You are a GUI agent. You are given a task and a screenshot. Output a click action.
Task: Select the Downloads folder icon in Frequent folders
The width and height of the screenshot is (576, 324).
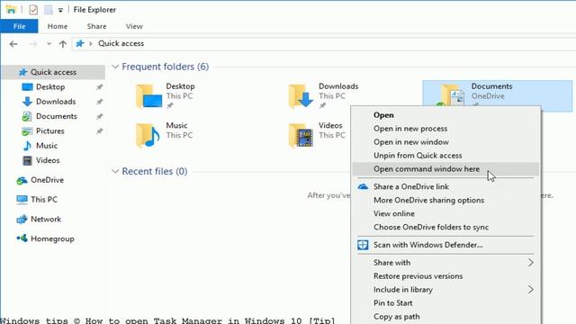point(301,96)
